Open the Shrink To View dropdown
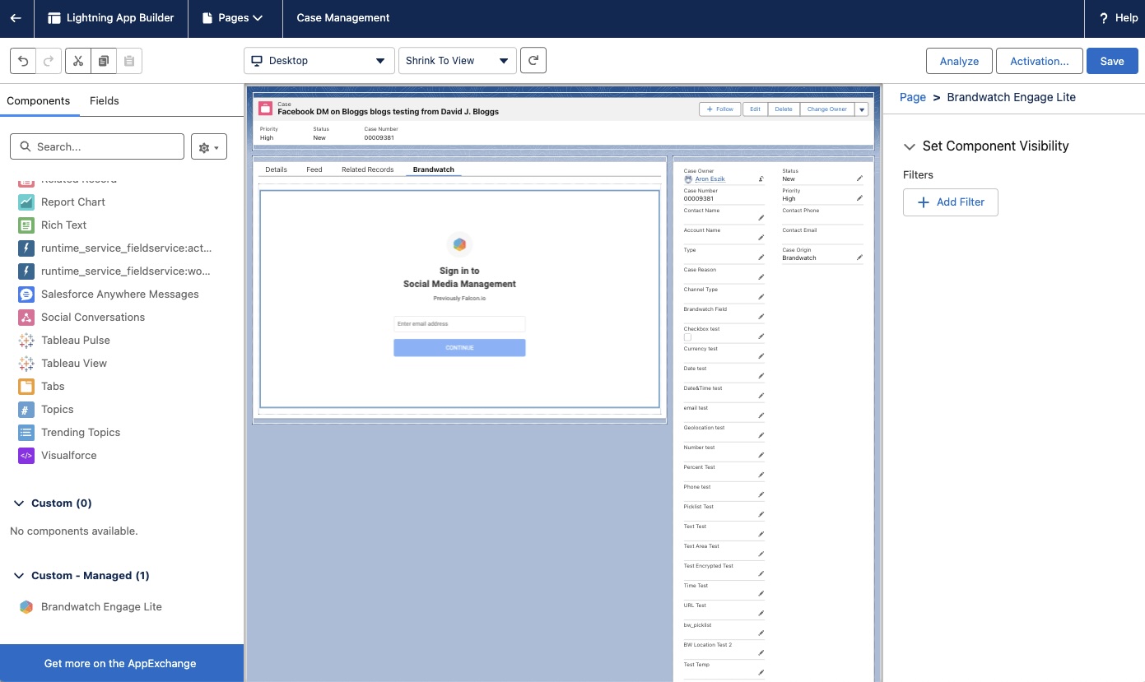This screenshot has width=1145, height=682. pos(458,61)
